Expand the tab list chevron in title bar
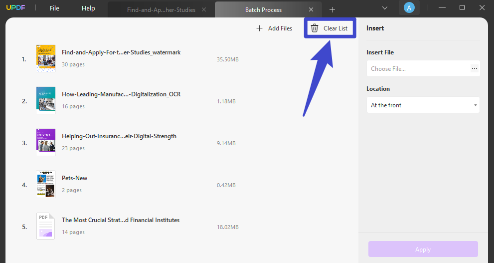 385,8
